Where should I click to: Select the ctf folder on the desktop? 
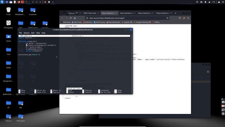8,104
